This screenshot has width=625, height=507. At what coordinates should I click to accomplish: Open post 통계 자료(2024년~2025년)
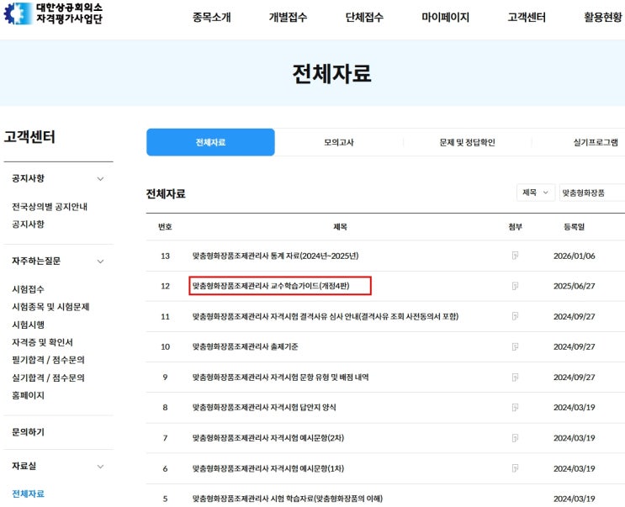point(275,256)
